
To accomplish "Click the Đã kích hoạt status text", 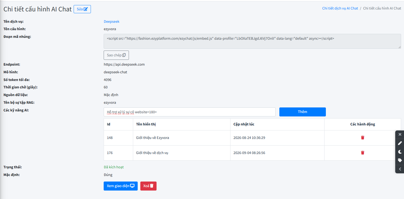I will tap(114, 167).
